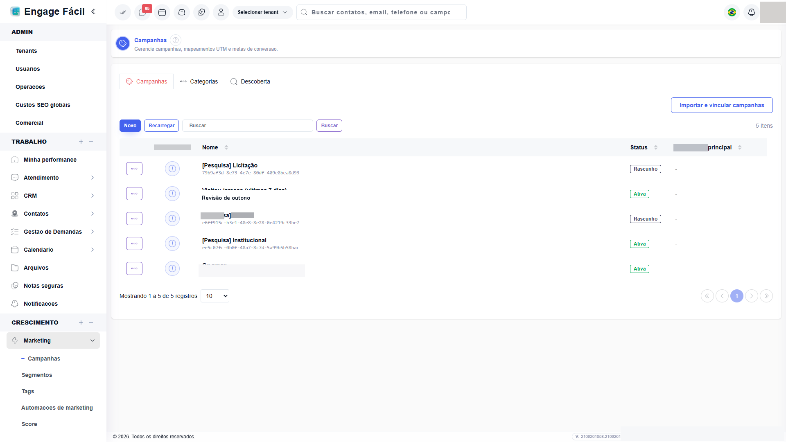The height and width of the screenshot is (442, 786).
Task: Click info icon for [Pesquisa] Licitação row
Action: (x=172, y=169)
